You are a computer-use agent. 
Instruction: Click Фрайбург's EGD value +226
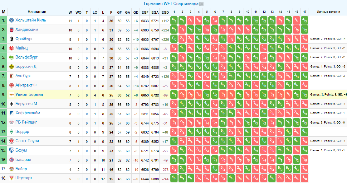click(165, 40)
